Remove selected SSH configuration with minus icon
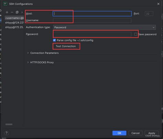The image size is (163, 139). (x=12, y=12)
